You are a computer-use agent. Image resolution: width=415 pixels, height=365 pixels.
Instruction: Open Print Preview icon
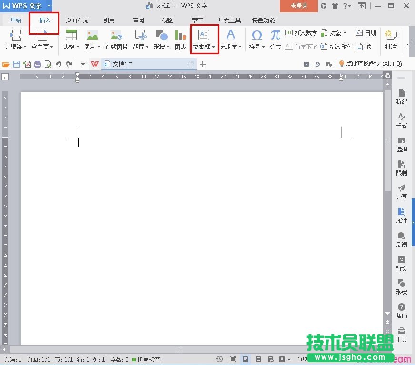tap(48, 64)
